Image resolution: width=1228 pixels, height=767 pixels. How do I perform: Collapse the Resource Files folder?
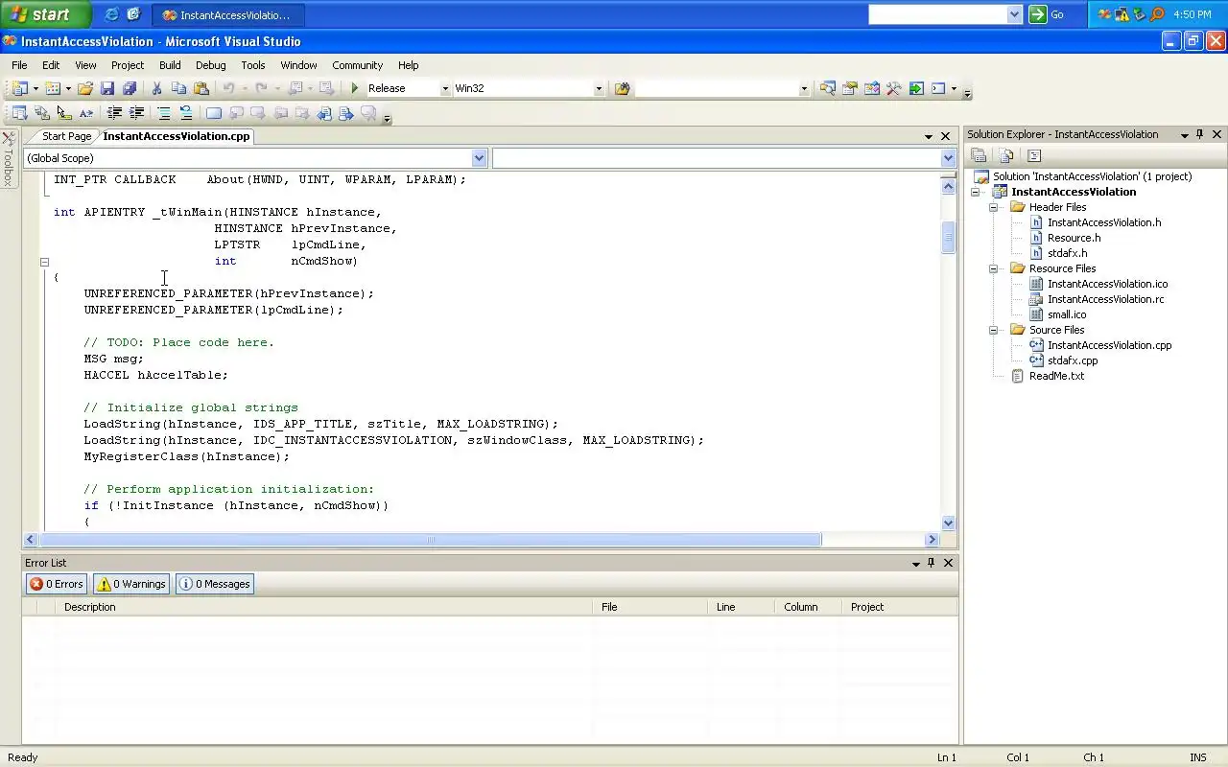pos(994,268)
